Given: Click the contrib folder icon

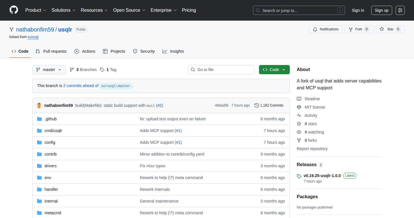Looking at the screenshot, I should [x=39, y=154].
